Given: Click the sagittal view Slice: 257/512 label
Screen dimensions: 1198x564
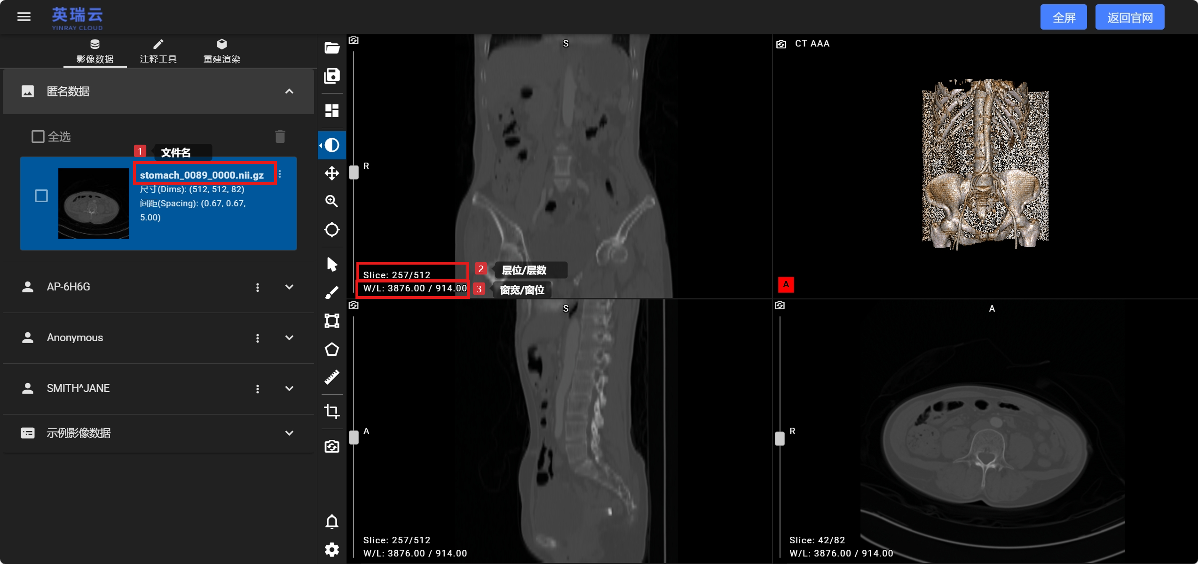Looking at the screenshot, I should pyautogui.click(x=397, y=540).
